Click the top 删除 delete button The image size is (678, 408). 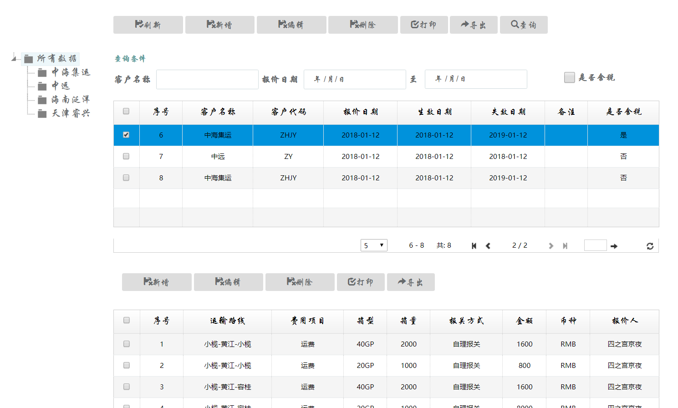click(x=363, y=25)
